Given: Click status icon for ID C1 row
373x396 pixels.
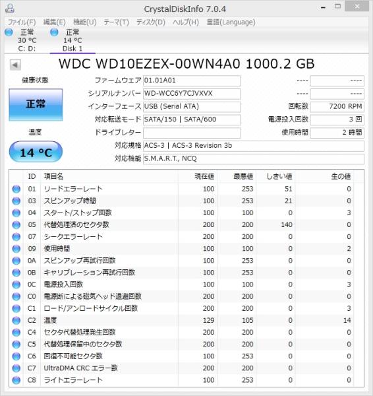Looking at the screenshot, I should click(16, 309).
